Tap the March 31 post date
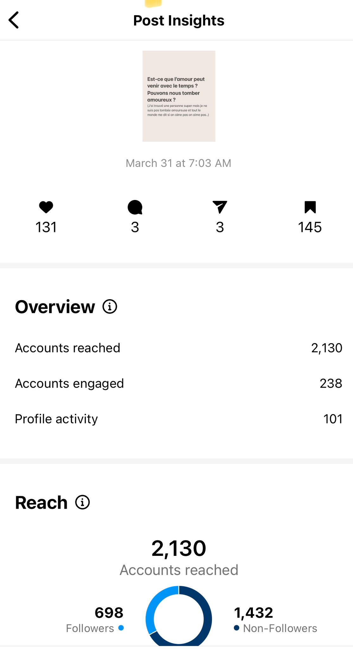353x649 pixels. (178, 163)
